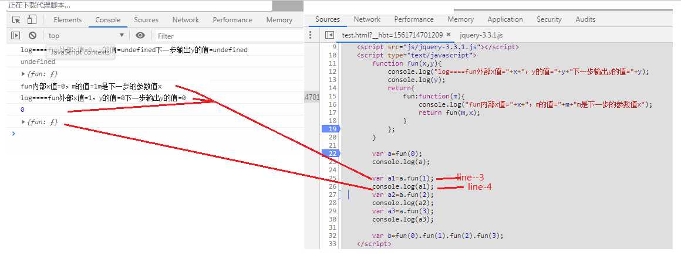Toggle breakpoint on line number 12
681x259 pixels.
(333, 71)
